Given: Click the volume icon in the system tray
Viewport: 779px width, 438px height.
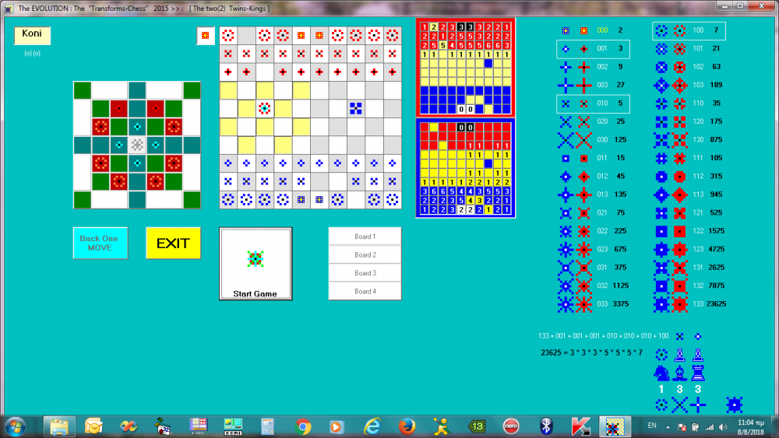Looking at the screenshot, I should click(x=723, y=427).
